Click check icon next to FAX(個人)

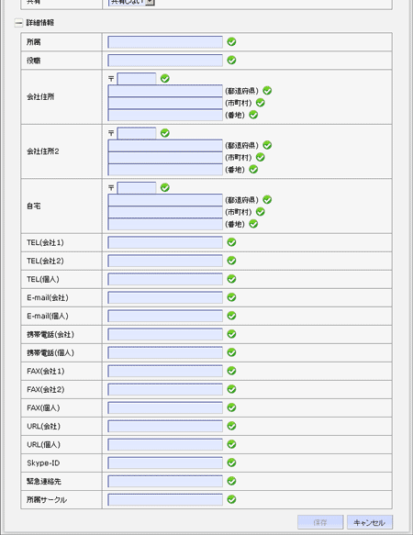click(231, 407)
